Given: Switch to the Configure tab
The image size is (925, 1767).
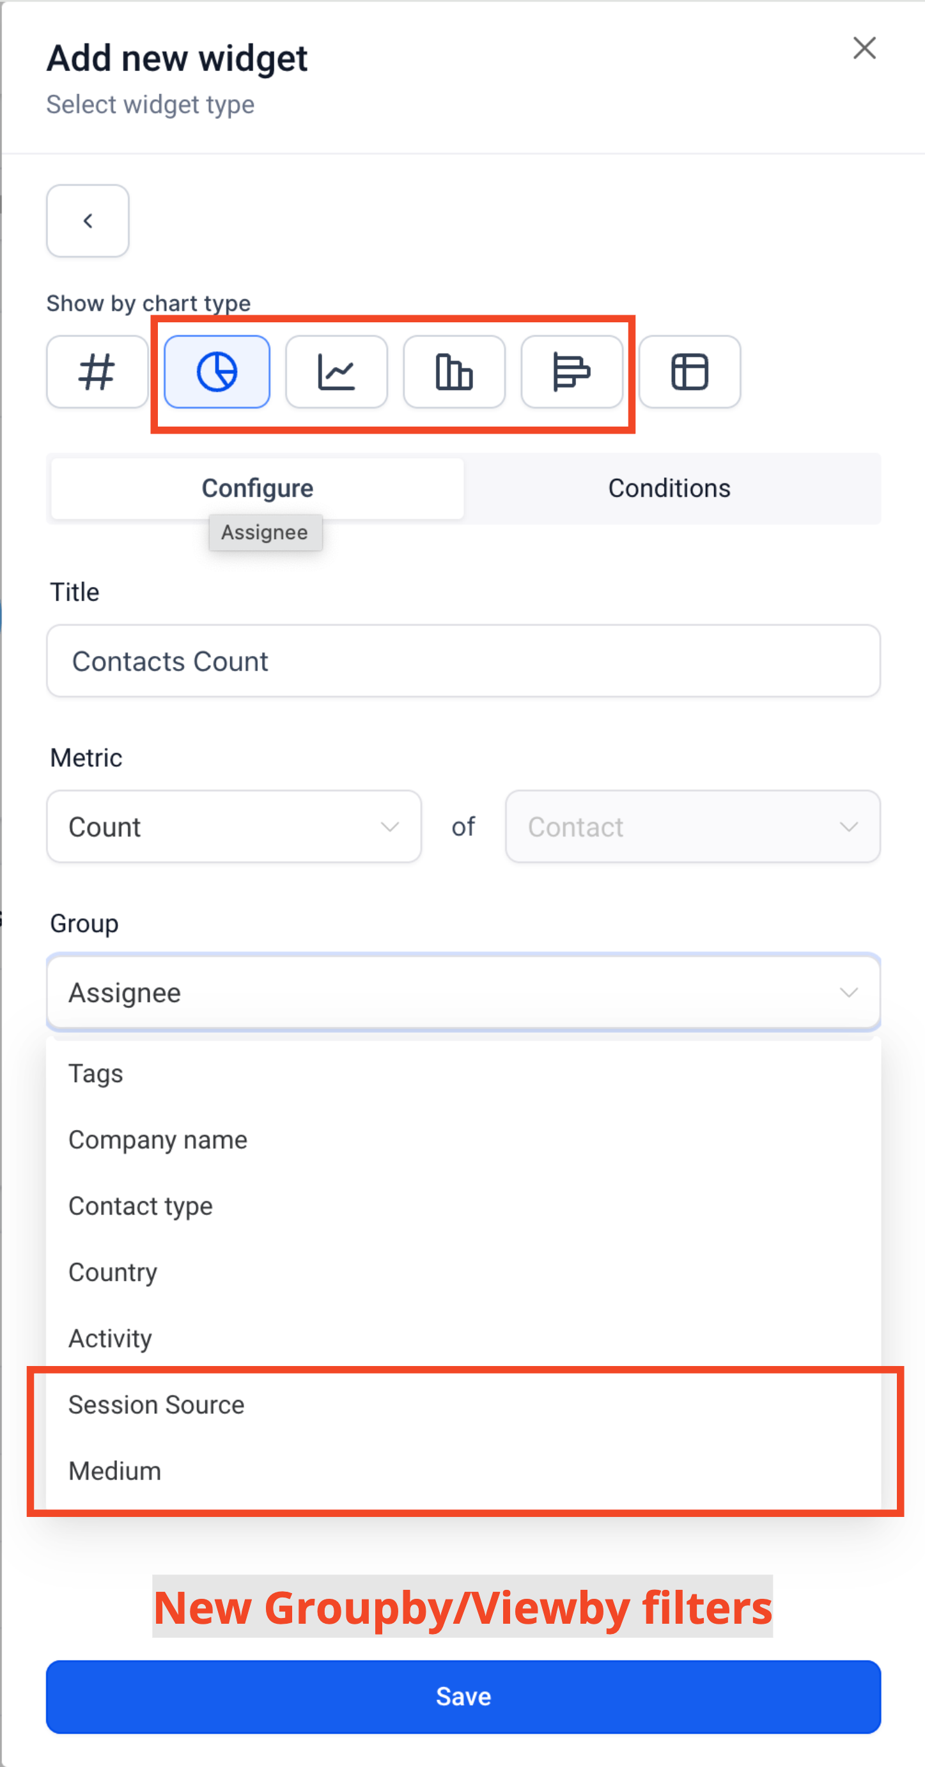Looking at the screenshot, I should (x=257, y=489).
